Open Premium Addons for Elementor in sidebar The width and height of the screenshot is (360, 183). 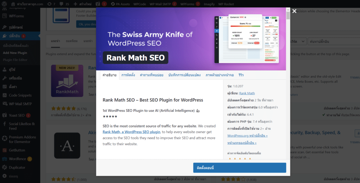[x=20, y=139]
